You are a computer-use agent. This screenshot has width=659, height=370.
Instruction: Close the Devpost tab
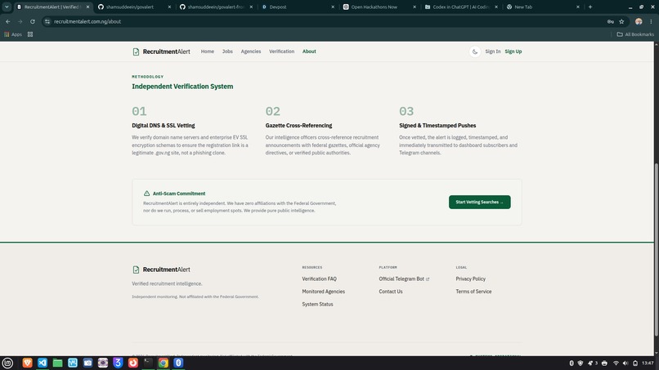pyautogui.click(x=333, y=7)
